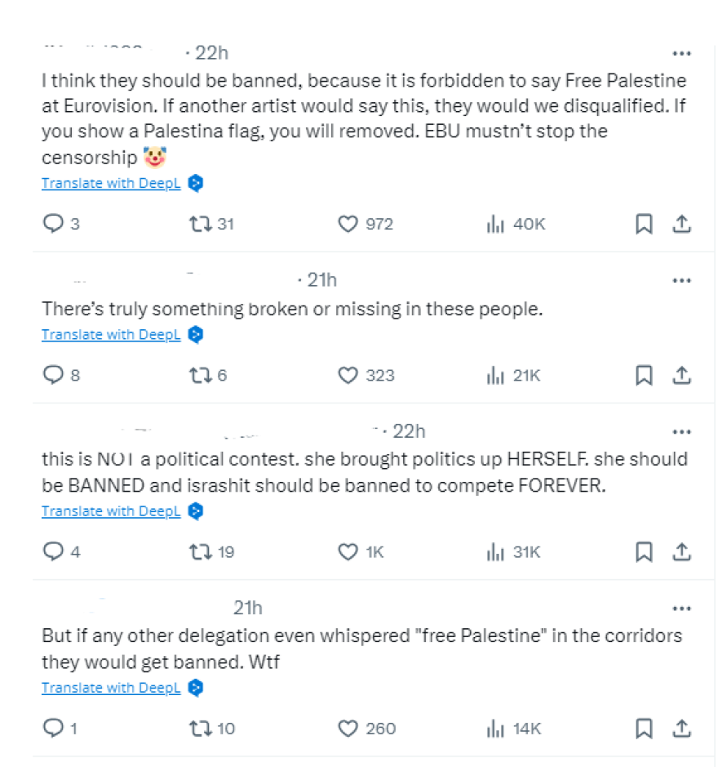View analytics of the 14K views tweet
Screen dimensions: 718x767
tap(494, 729)
